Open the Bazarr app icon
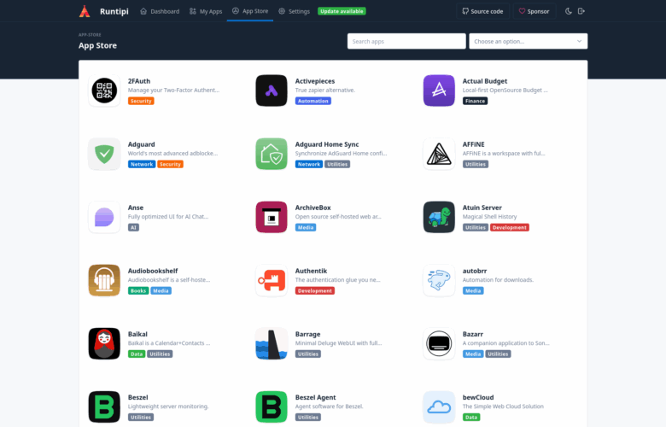The height and width of the screenshot is (427, 666). coord(439,343)
